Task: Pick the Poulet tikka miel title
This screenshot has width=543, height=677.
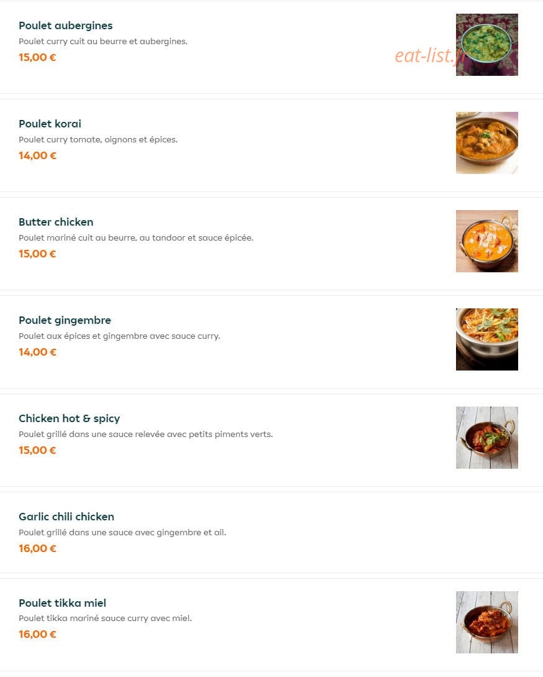Action: click(x=63, y=603)
